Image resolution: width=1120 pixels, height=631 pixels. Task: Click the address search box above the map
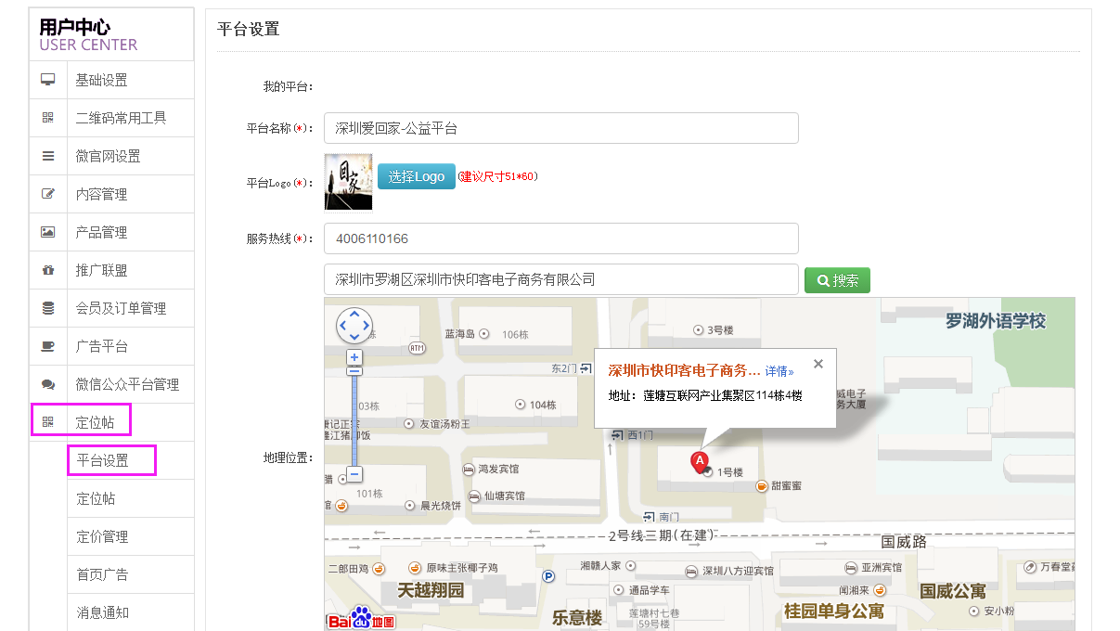pyautogui.click(x=560, y=279)
